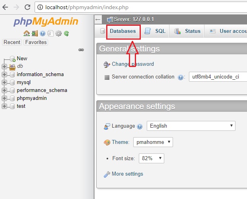Open navigation panel settings gear icon
The width and height of the screenshot is (247, 199).
[58, 33]
